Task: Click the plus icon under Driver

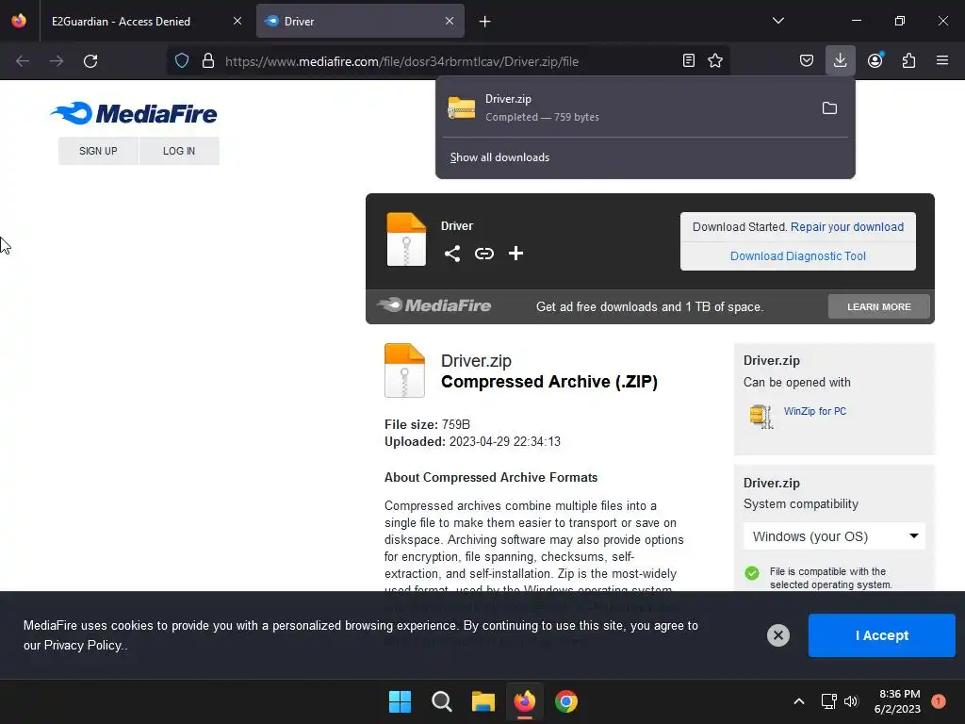Action: tap(515, 254)
